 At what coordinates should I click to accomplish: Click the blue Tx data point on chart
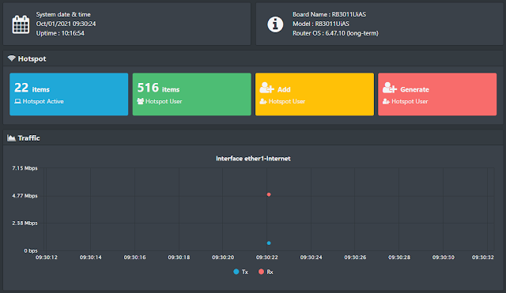pyautogui.click(x=269, y=243)
